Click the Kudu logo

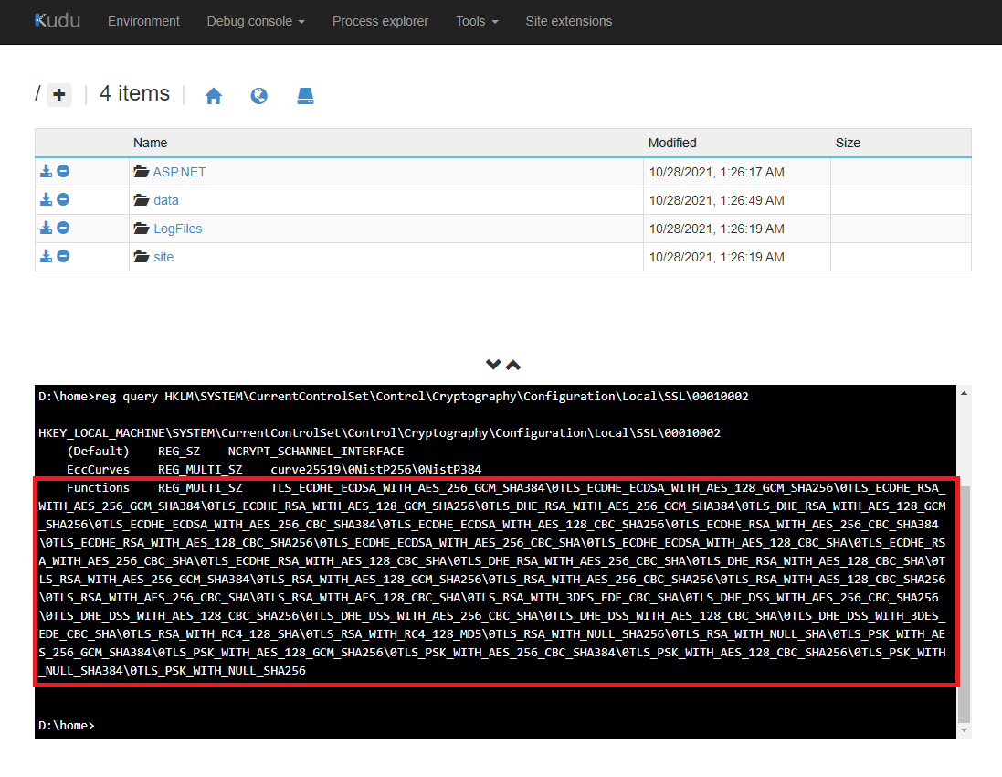click(x=58, y=20)
